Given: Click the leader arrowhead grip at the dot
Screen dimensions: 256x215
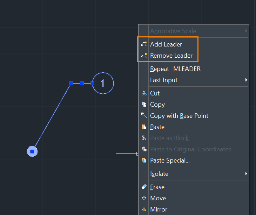Looking at the screenshot, I should pyautogui.click(x=32, y=151).
